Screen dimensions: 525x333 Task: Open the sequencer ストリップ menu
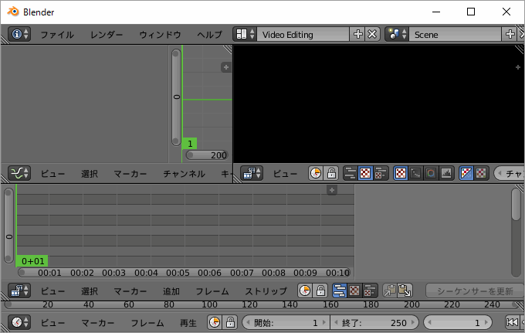(266, 291)
